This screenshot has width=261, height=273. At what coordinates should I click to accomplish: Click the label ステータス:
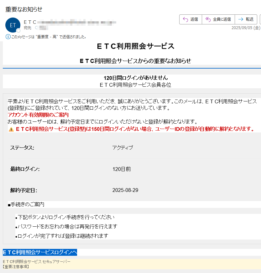click(22, 148)
